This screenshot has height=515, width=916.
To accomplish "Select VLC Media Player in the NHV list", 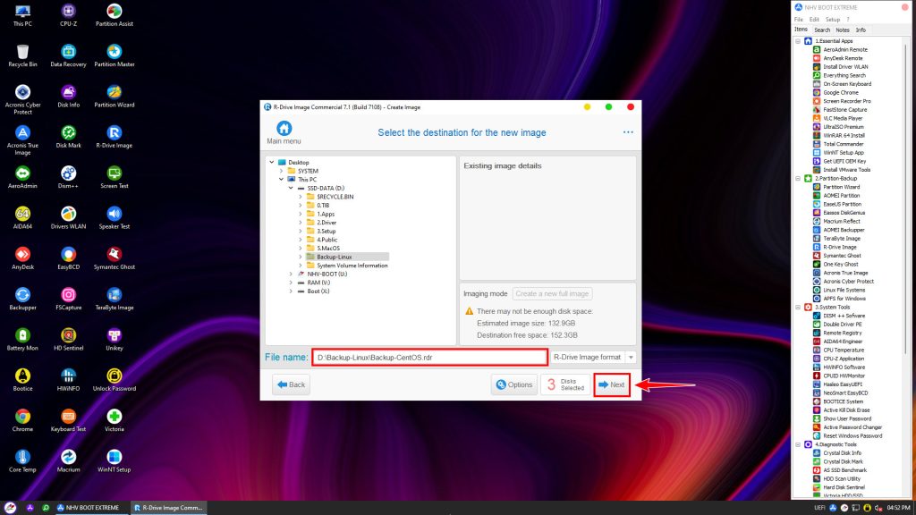I will 843,118.
